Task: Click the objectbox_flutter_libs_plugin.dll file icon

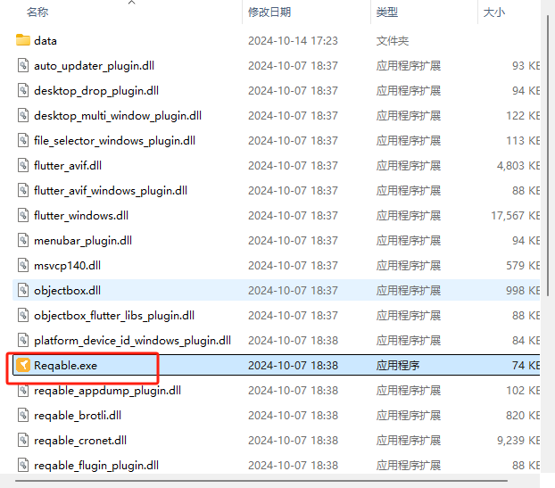Action: [23, 315]
